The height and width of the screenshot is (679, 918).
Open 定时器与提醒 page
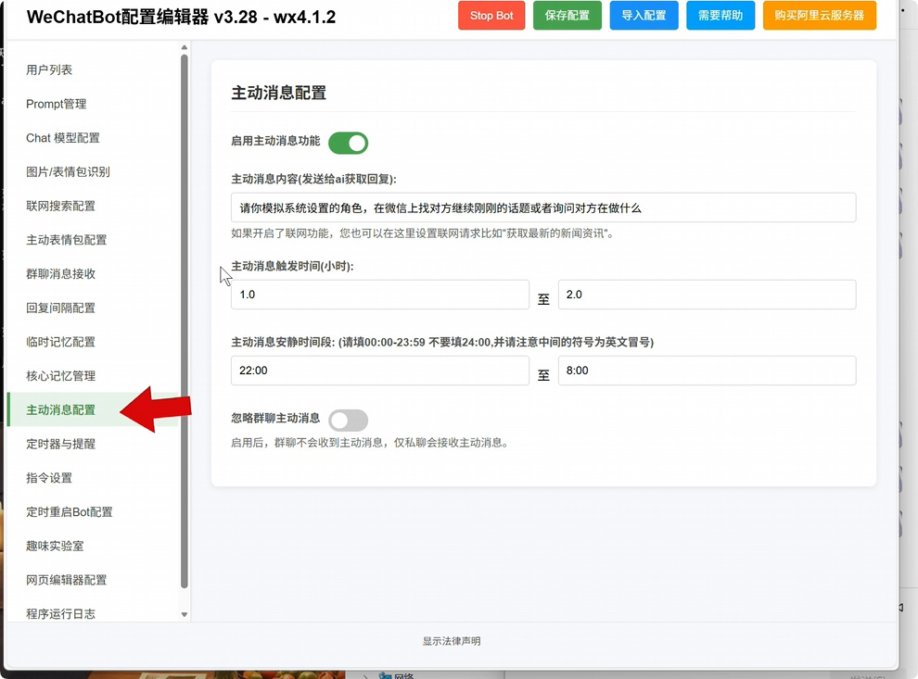[x=94, y=444]
